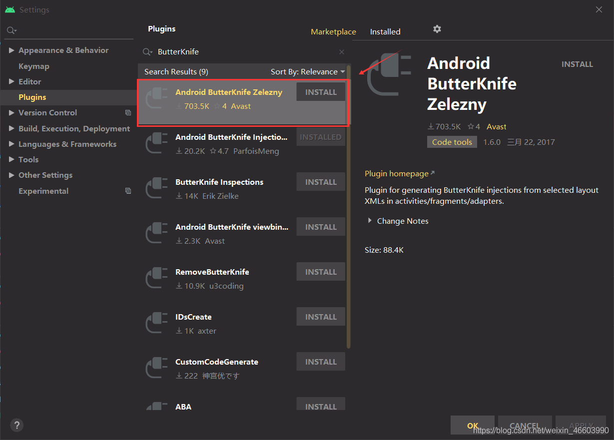The image size is (614, 440).
Task: Click the CANCEL button
Action: (525, 426)
